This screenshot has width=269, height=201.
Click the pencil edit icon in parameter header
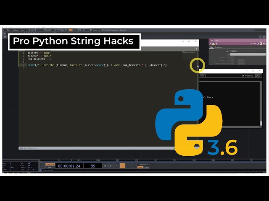(251, 44)
